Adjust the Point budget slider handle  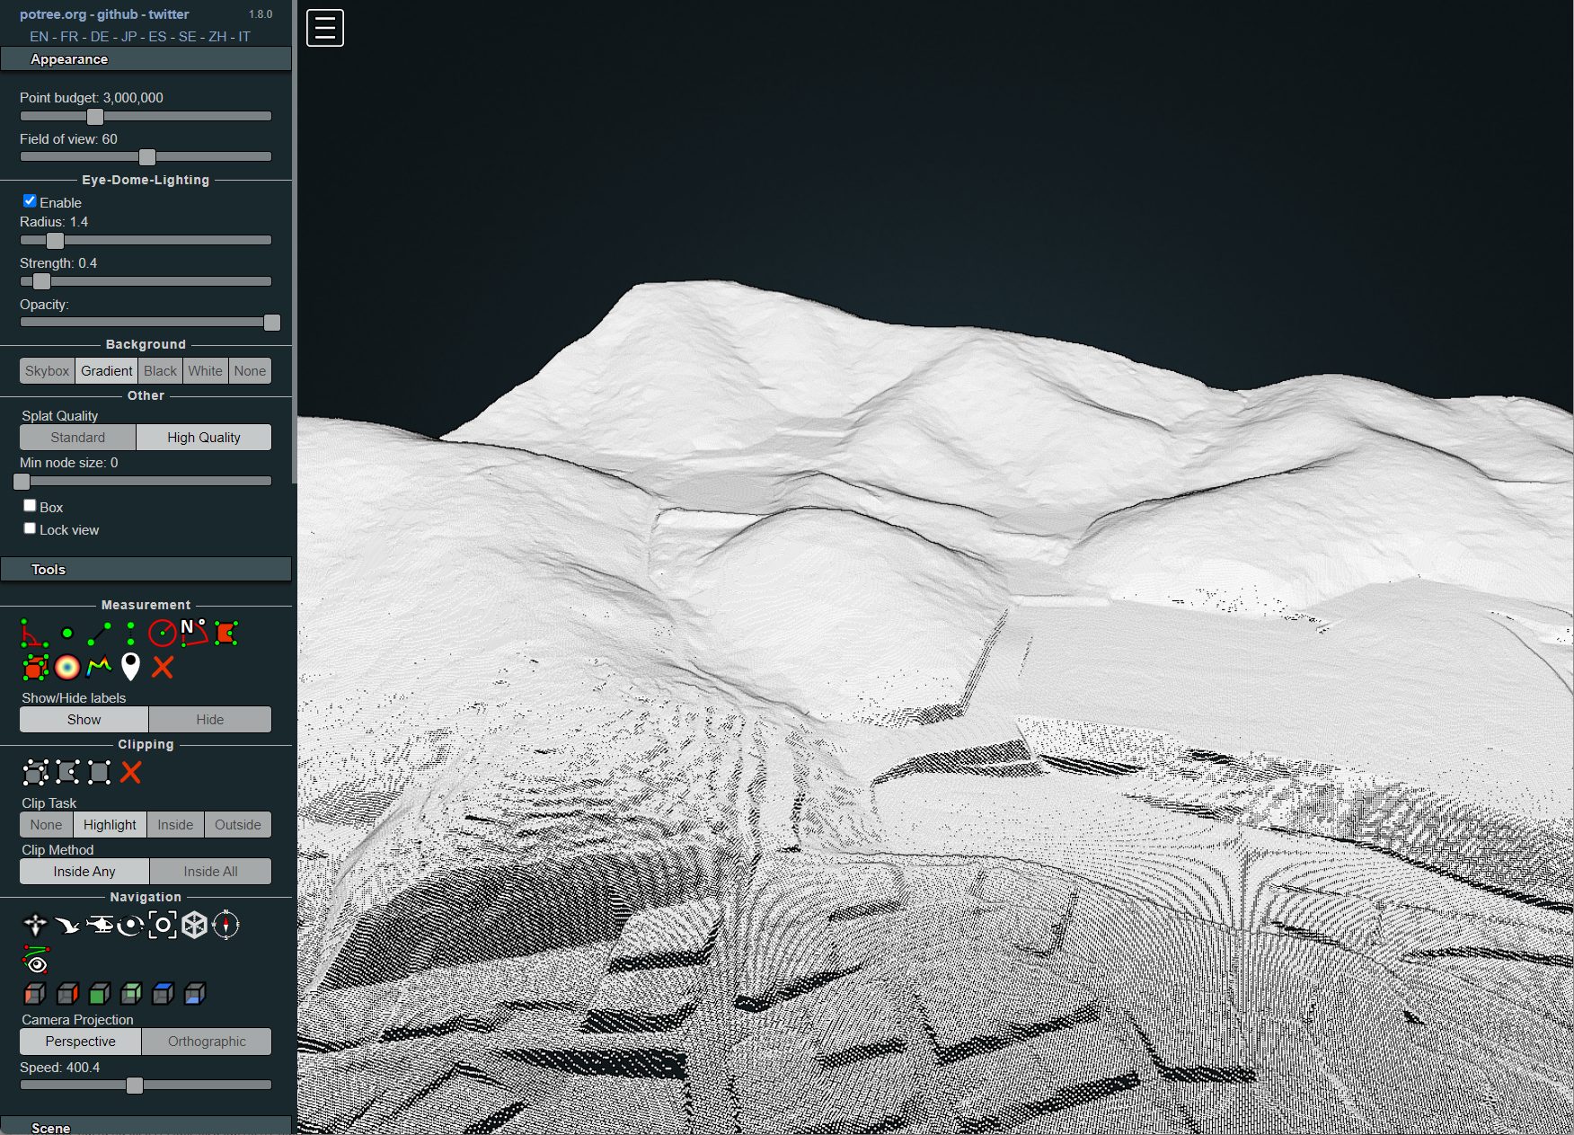(95, 117)
